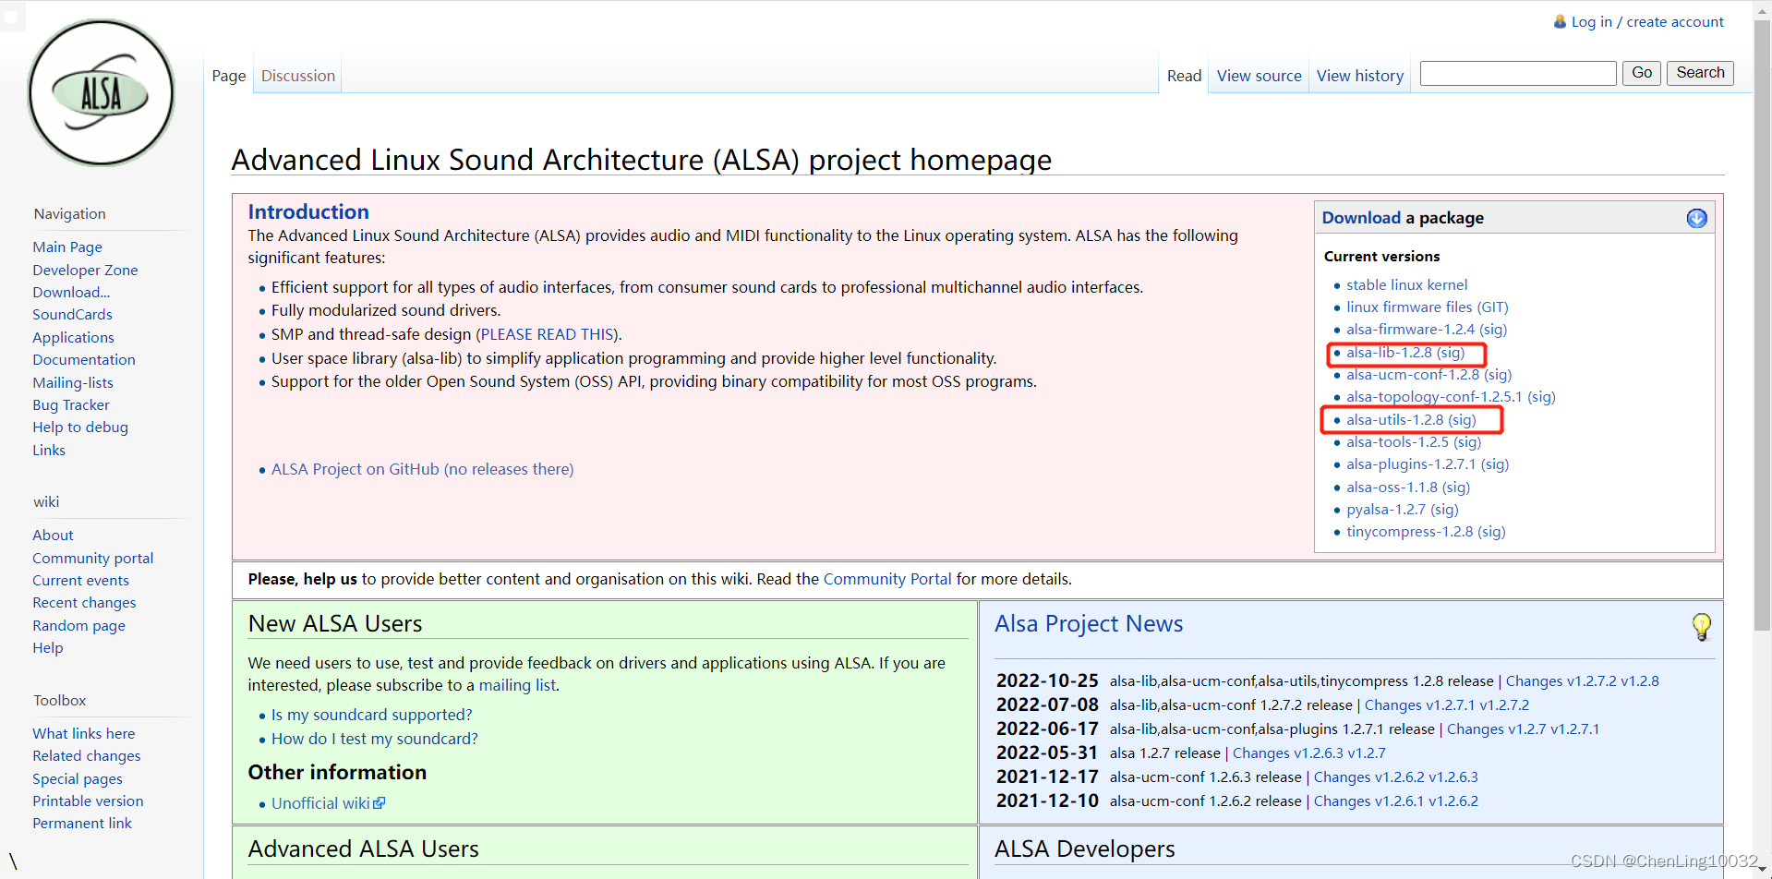Viewport: 1772px width, 879px height.
Task: Open Permanent link in toolbox
Action: 82,823
